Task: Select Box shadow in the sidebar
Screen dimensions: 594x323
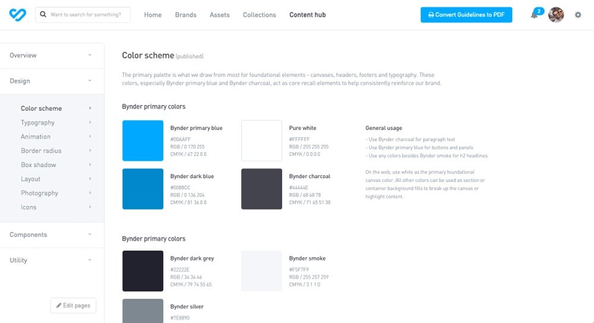Action: coord(39,165)
